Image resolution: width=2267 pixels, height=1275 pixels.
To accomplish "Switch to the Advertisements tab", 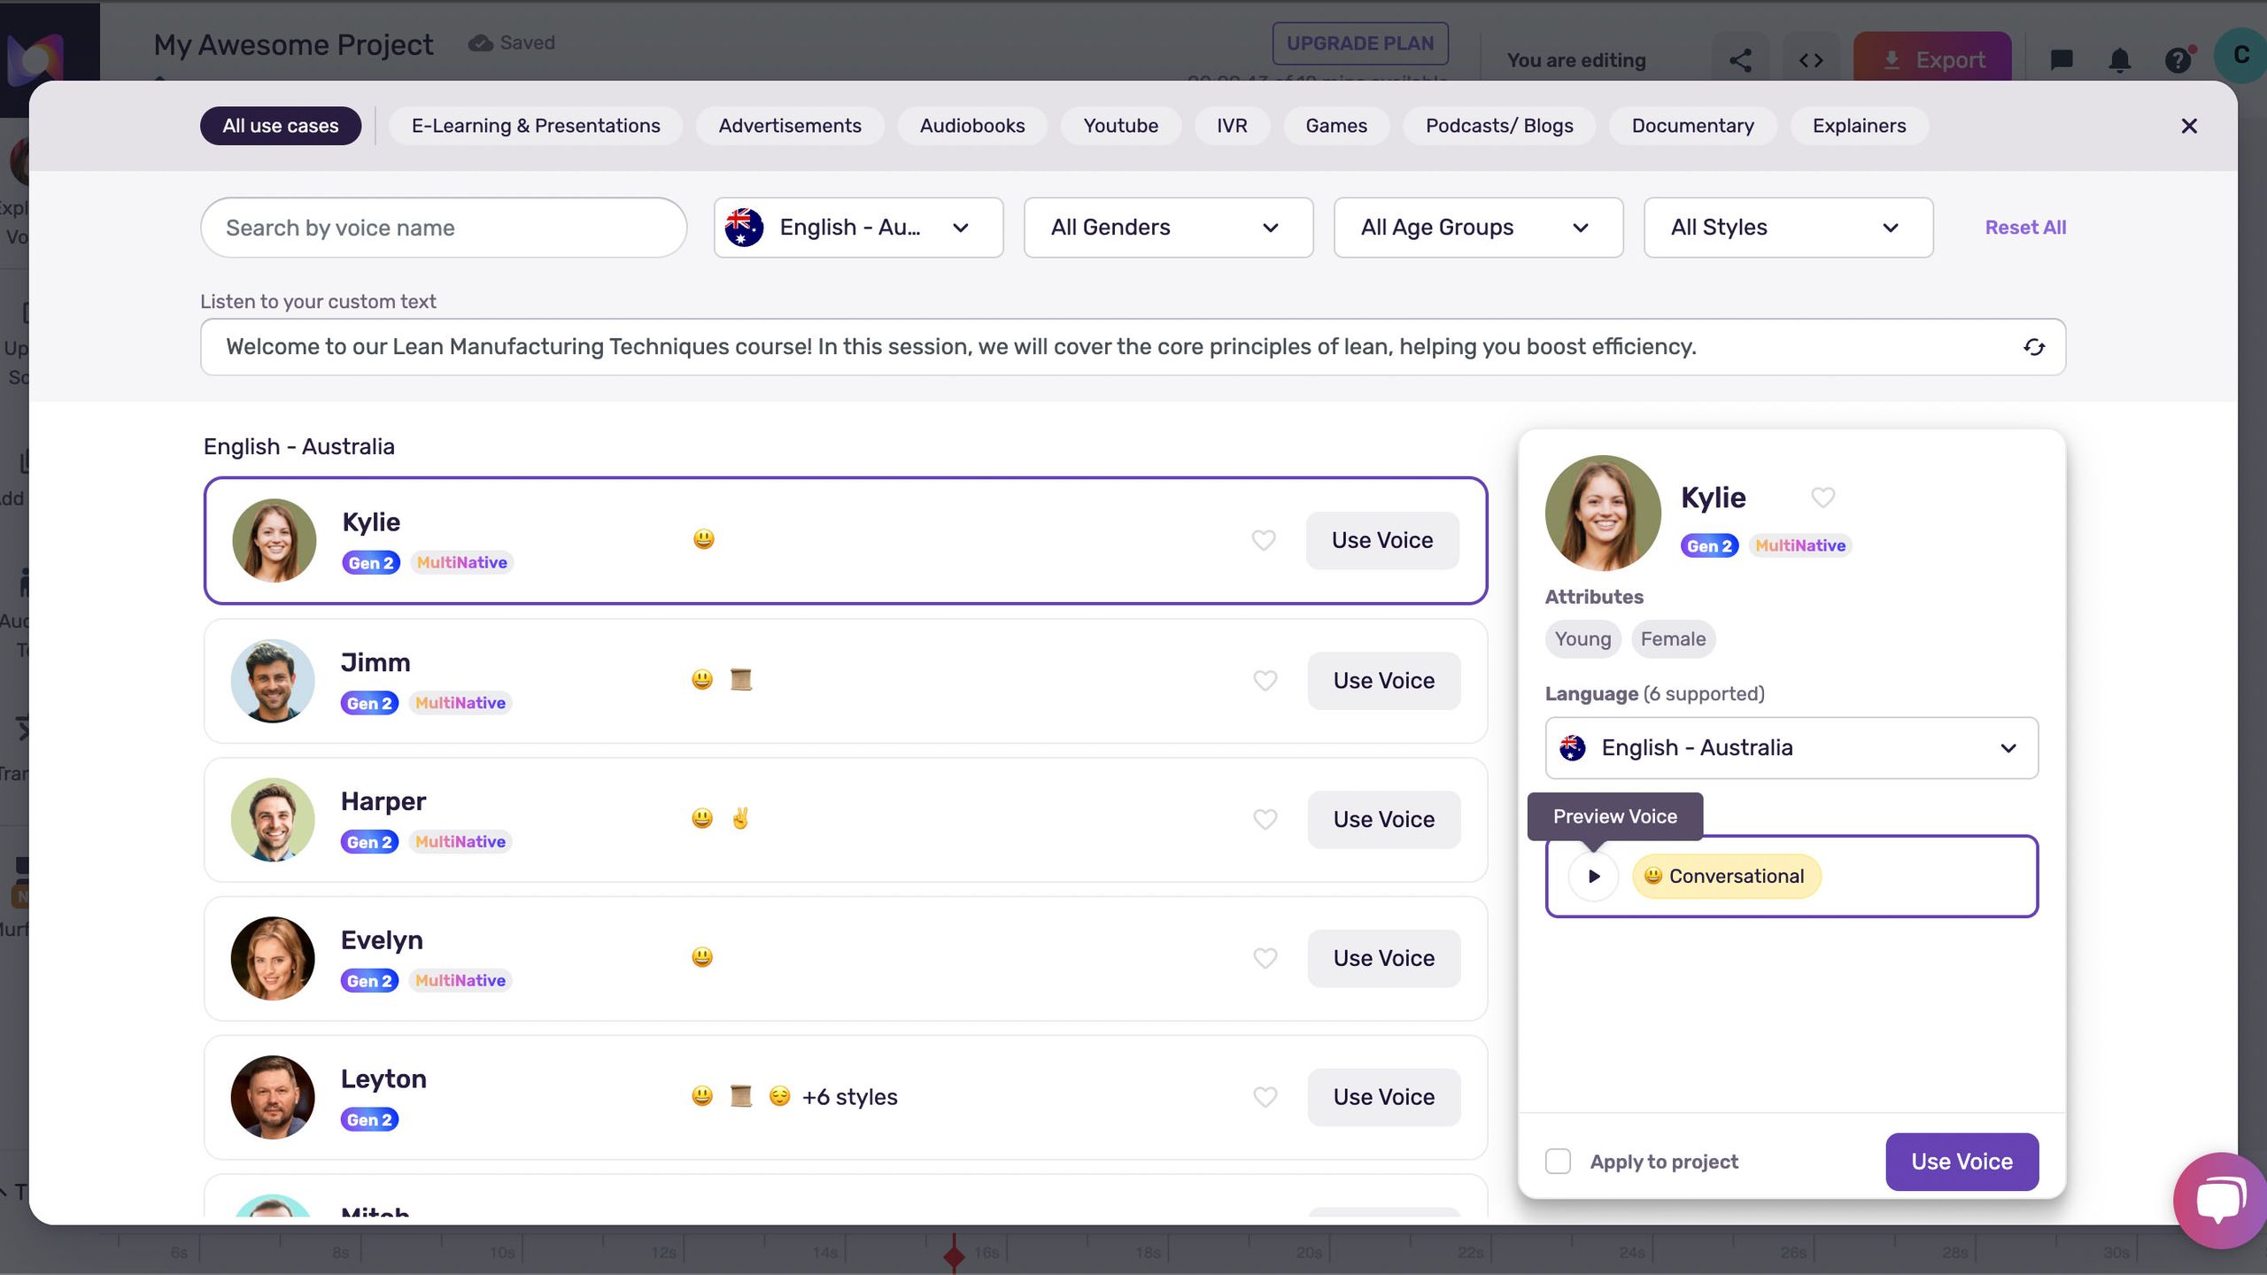I will (790, 126).
